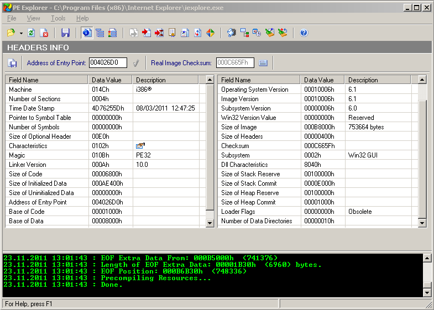
Task: Reload the file with the green arrows icon
Action: coord(32,33)
